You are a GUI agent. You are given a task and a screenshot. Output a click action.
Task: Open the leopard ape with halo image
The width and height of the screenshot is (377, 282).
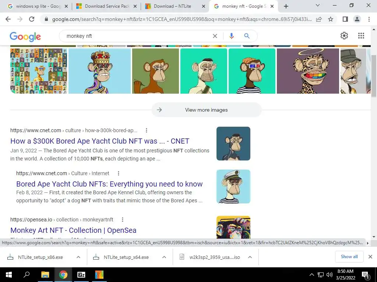pos(308,71)
